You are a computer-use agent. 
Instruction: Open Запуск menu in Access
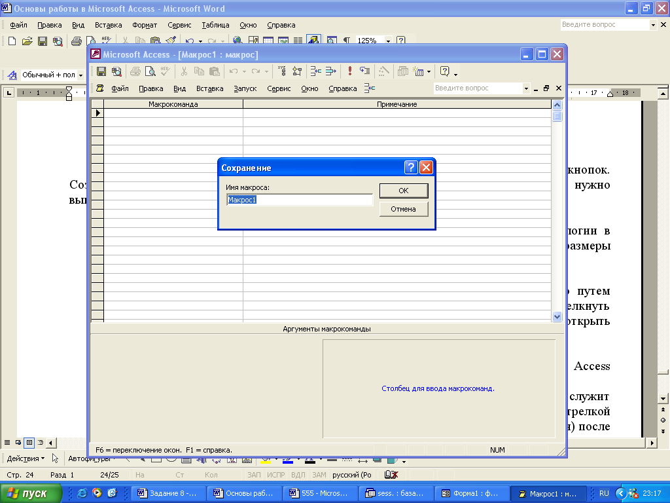tap(245, 88)
